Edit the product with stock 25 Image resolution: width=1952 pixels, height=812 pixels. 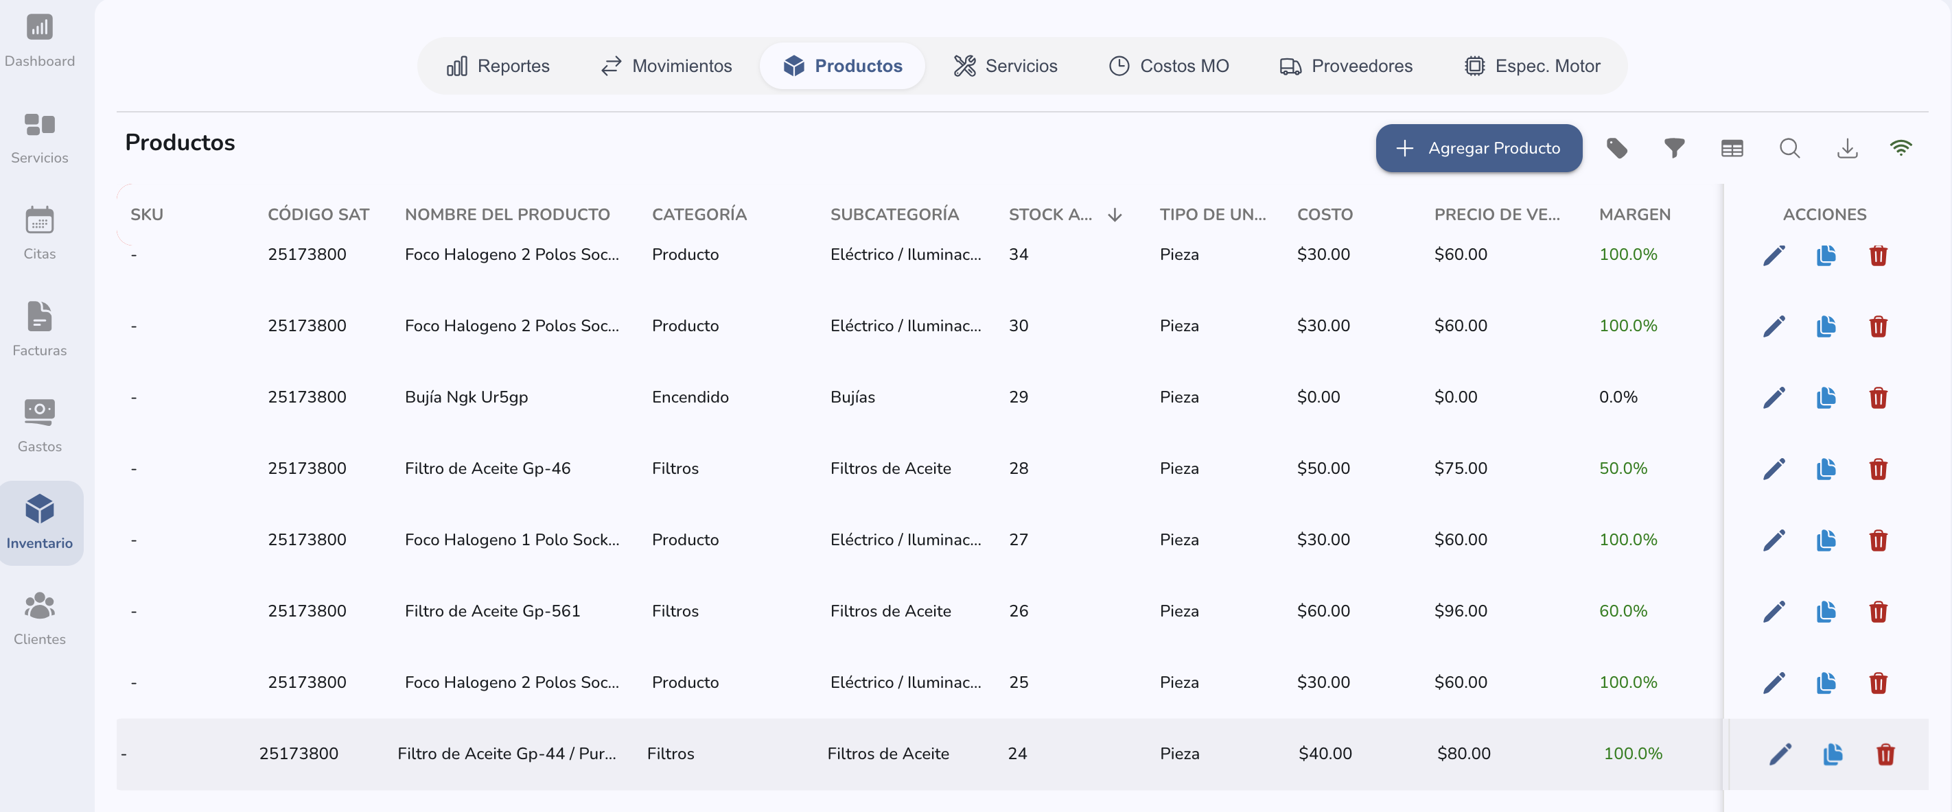coord(1773,682)
